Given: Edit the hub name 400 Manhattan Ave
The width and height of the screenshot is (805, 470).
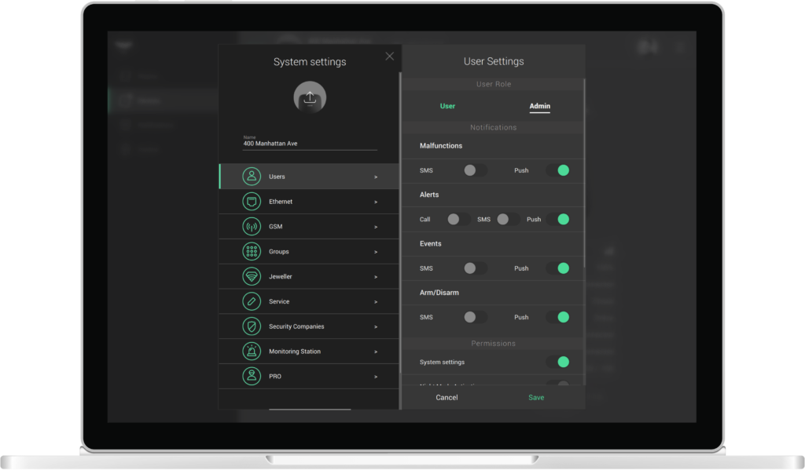Looking at the screenshot, I should point(310,144).
